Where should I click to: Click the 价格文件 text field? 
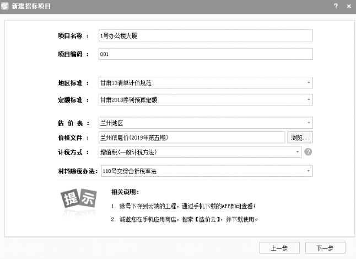[x=192, y=138]
